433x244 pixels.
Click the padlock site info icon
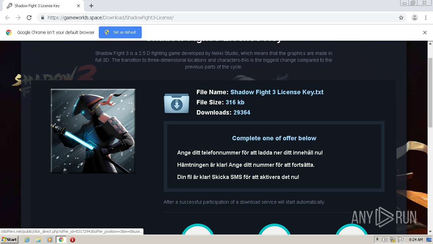[42, 18]
